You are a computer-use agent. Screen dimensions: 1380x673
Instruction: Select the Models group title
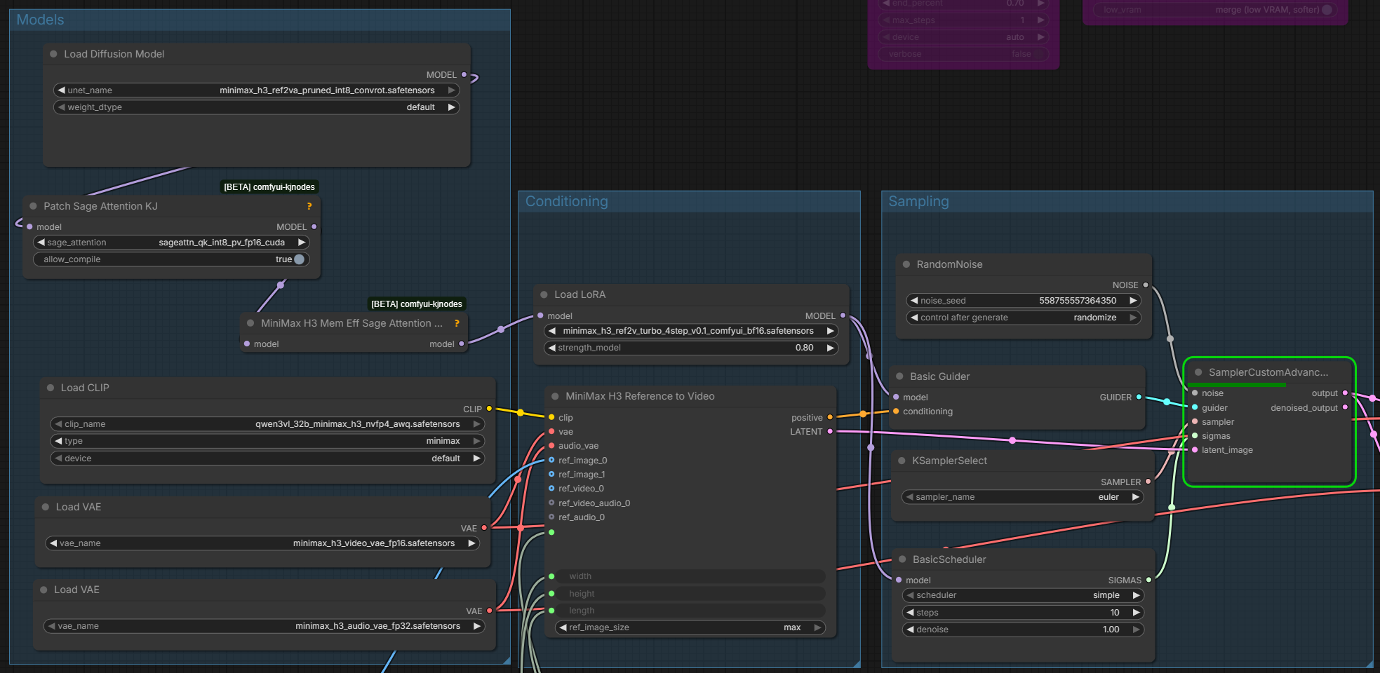click(x=40, y=20)
